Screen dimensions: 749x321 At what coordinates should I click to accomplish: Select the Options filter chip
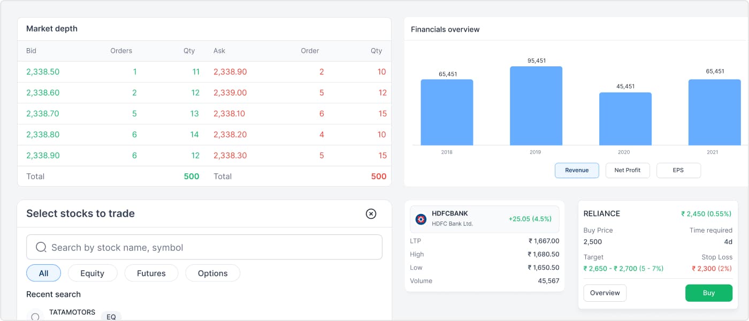coord(212,273)
